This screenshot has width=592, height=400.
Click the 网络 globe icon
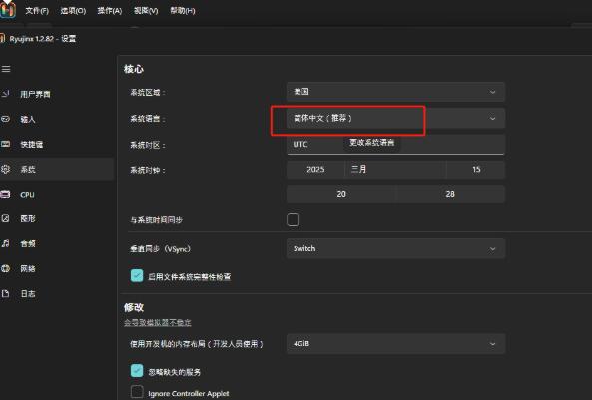point(5,268)
